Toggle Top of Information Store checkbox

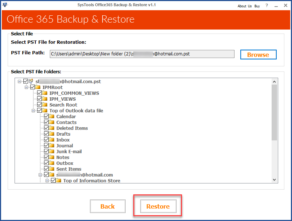click(x=53, y=181)
